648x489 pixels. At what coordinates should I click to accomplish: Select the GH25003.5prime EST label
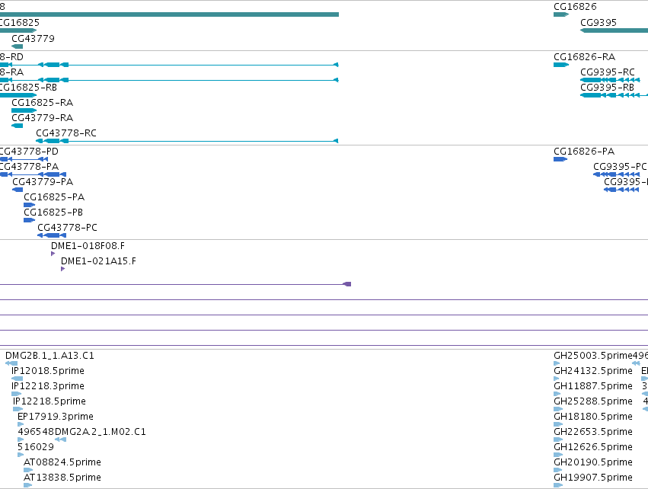pyautogui.click(x=593, y=356)
